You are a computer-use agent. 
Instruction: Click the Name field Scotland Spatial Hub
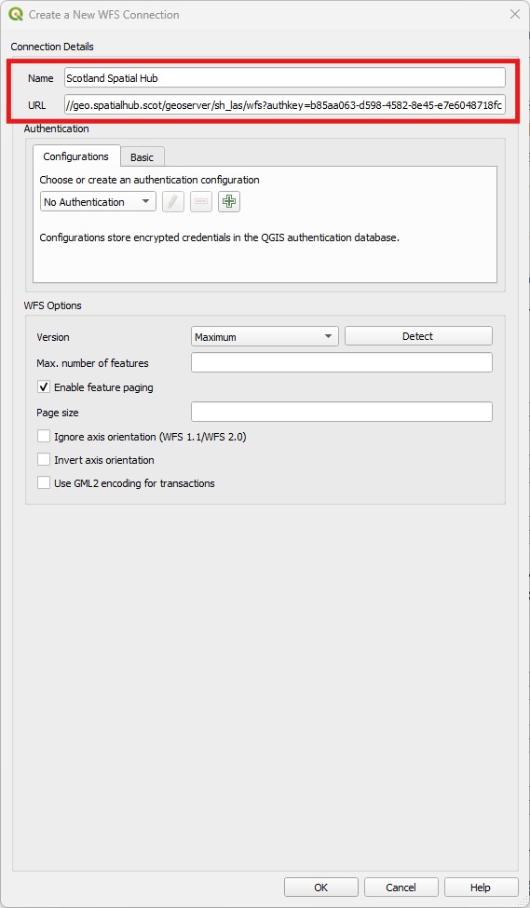point(284,77)
